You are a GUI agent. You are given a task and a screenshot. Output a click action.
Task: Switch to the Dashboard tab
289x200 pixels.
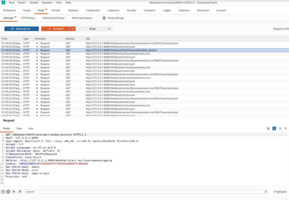pos(9,10)
